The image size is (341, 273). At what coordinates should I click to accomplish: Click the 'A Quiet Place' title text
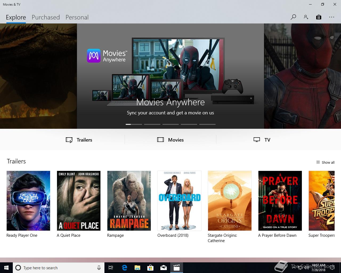click(68, 235)
